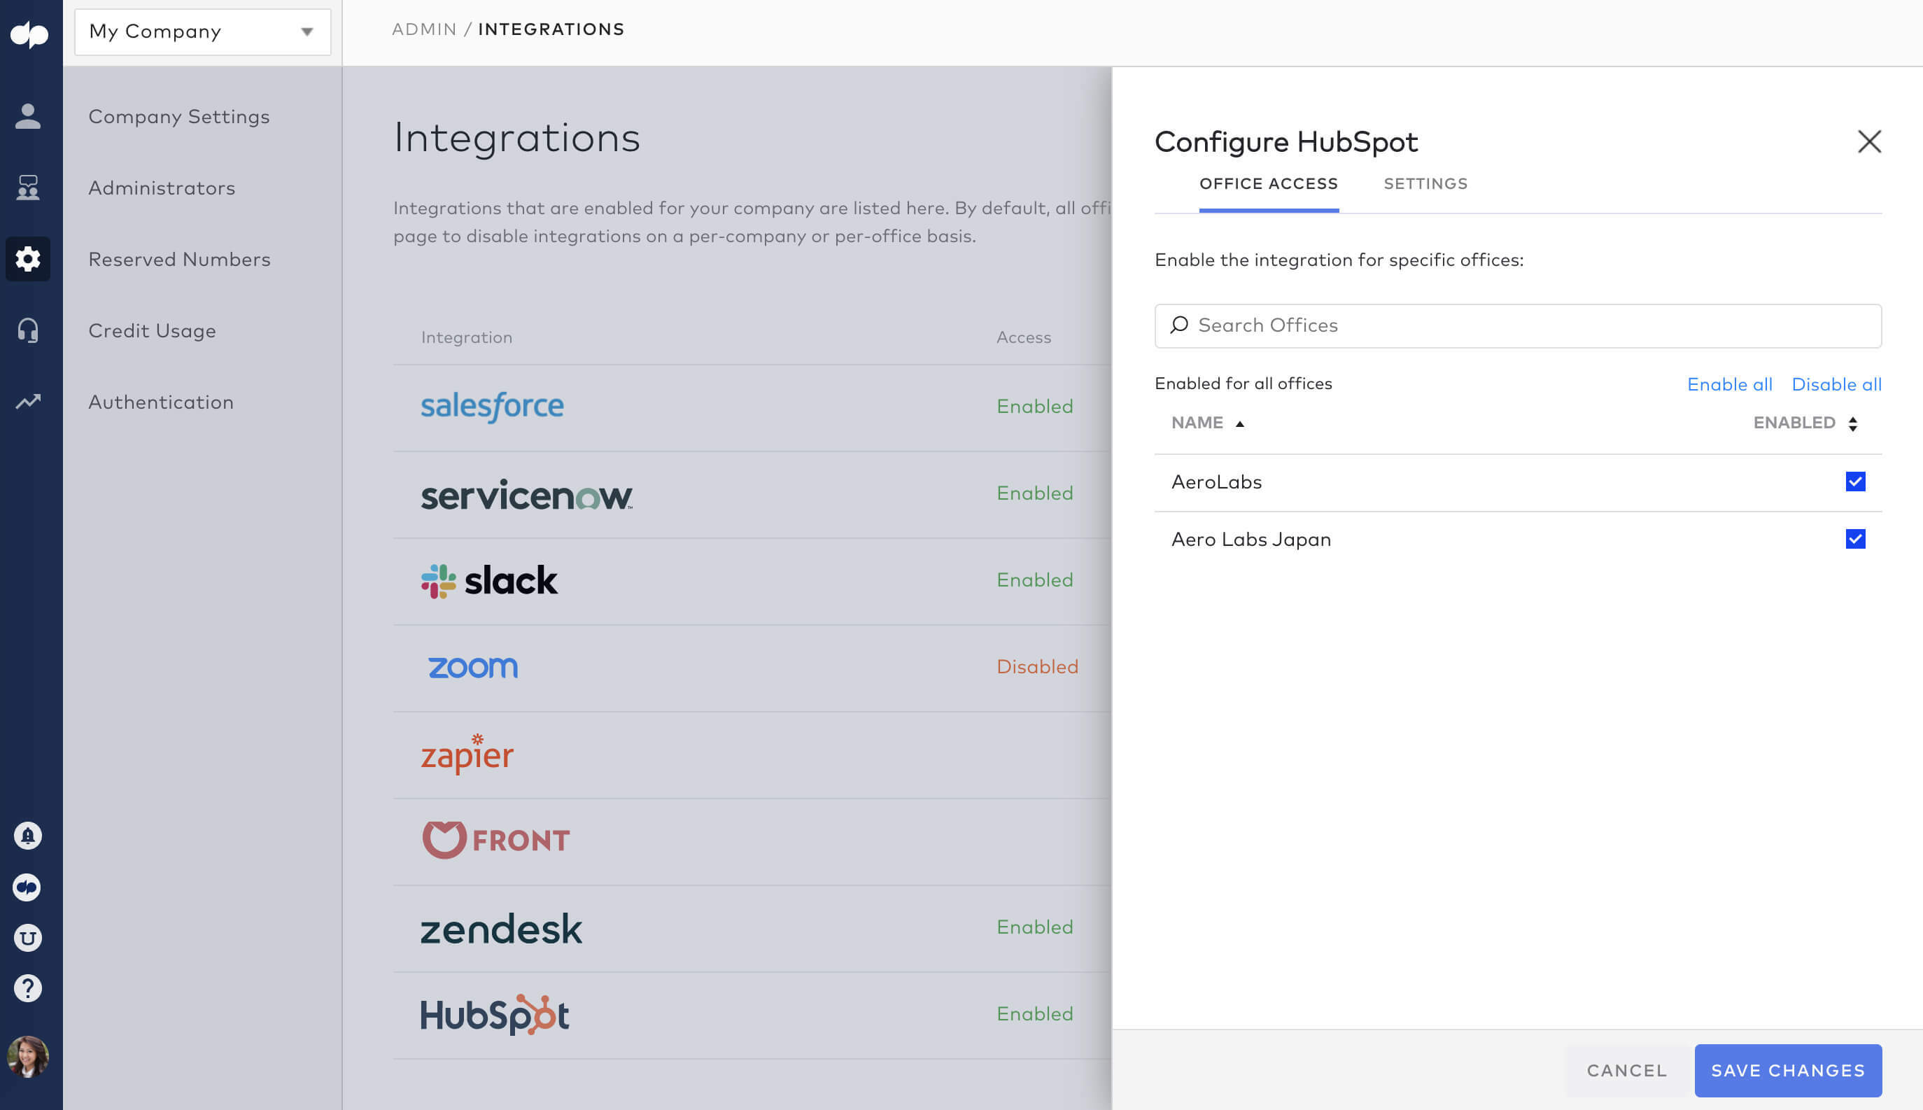Click the Integration column header
1923x1110 pixels.
point(467,338)
